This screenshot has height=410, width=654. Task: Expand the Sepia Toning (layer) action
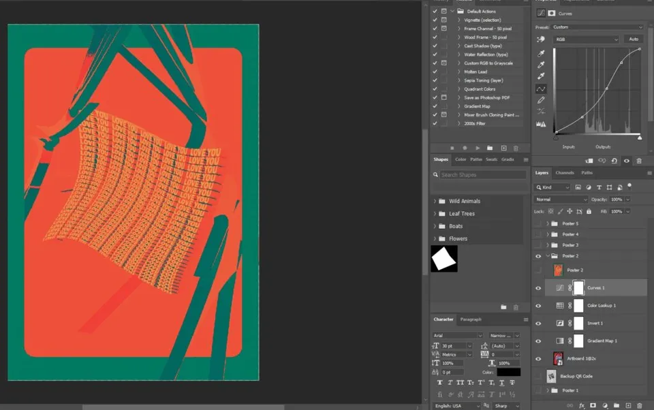(x=458, y=80)
